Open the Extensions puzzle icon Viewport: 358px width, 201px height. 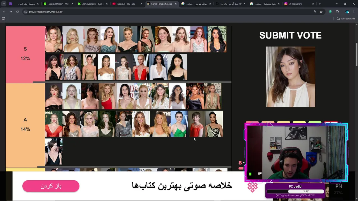(337, 12)
